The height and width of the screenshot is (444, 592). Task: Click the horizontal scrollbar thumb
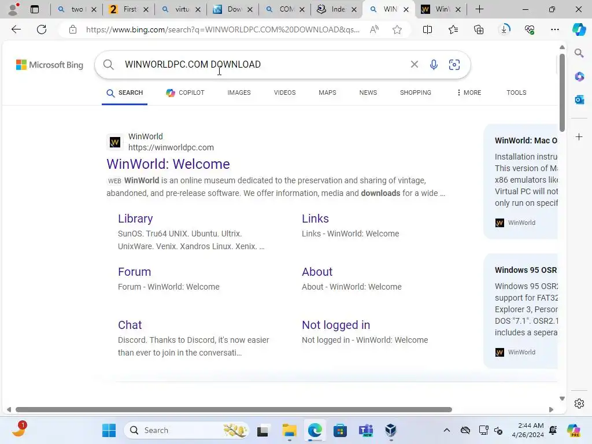coord(234,410)
